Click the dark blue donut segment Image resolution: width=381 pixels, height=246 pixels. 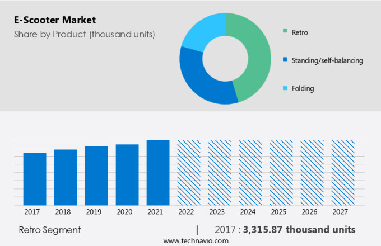pos(199,78)
